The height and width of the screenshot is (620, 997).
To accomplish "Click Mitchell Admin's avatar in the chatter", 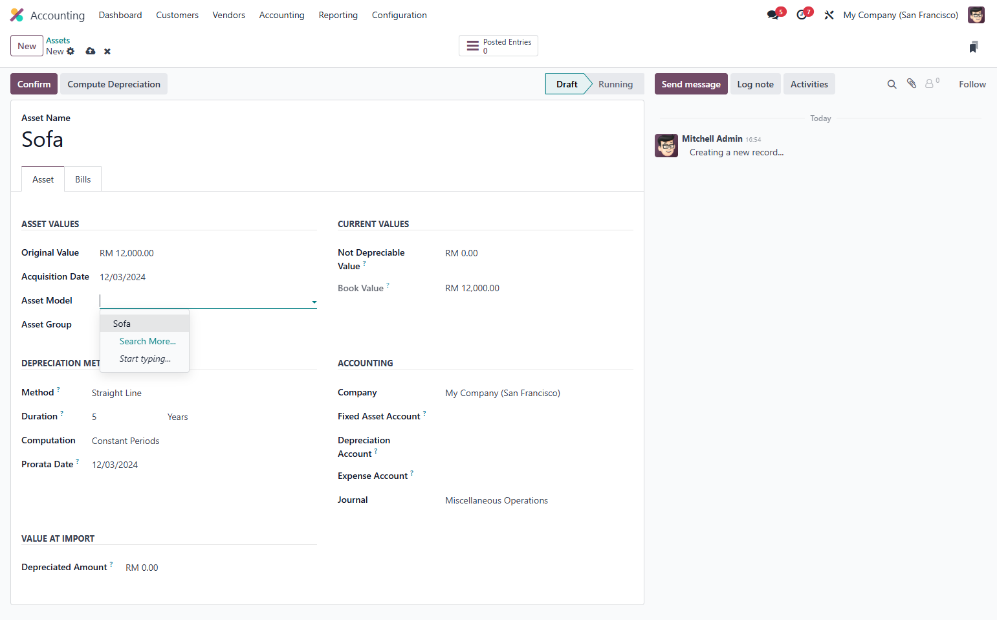I will [x=666, y=146].
